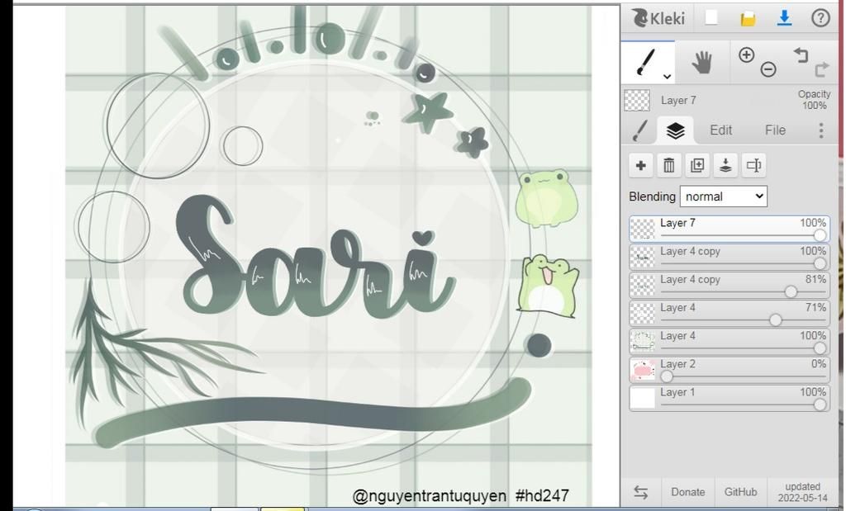Open the Donate link
The height and width of the screenshot is (511, 846).
pos(688,491)
